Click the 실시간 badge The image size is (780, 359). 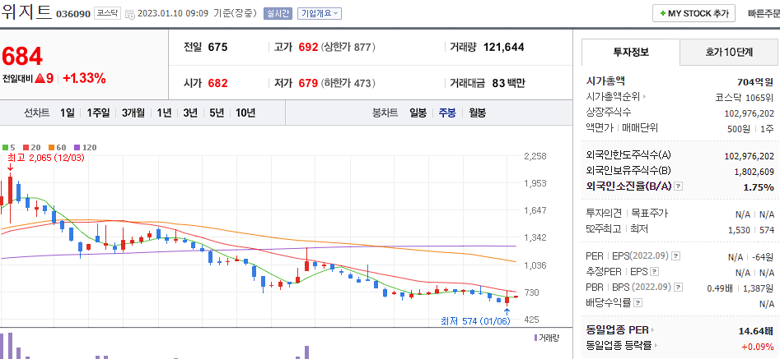pyautogui.click(x=278, y=13)
